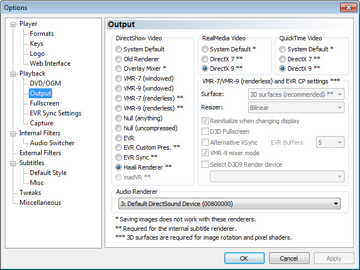Open the Audio Renderer dropdown
This screenshot has width=360, height=270.
229,204
